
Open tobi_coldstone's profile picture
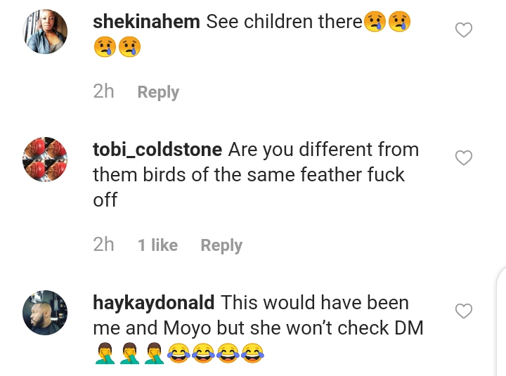46,160
